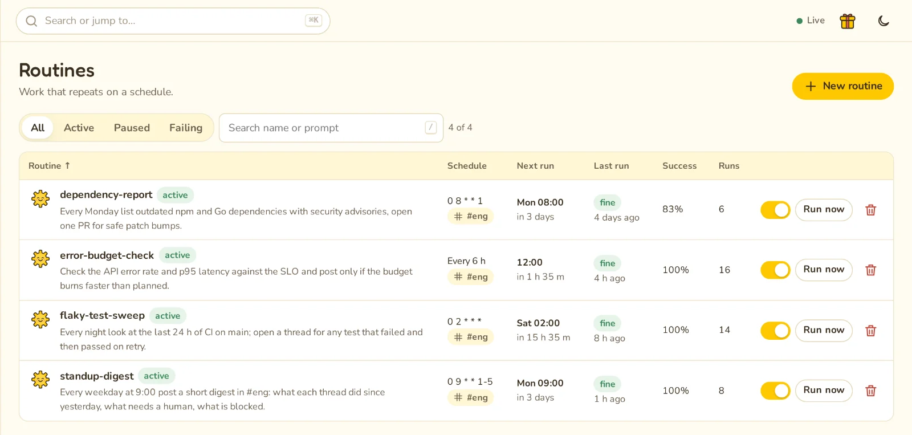
Task: Click the standup-digest sun avatar icon
Action: click(40, 379)
